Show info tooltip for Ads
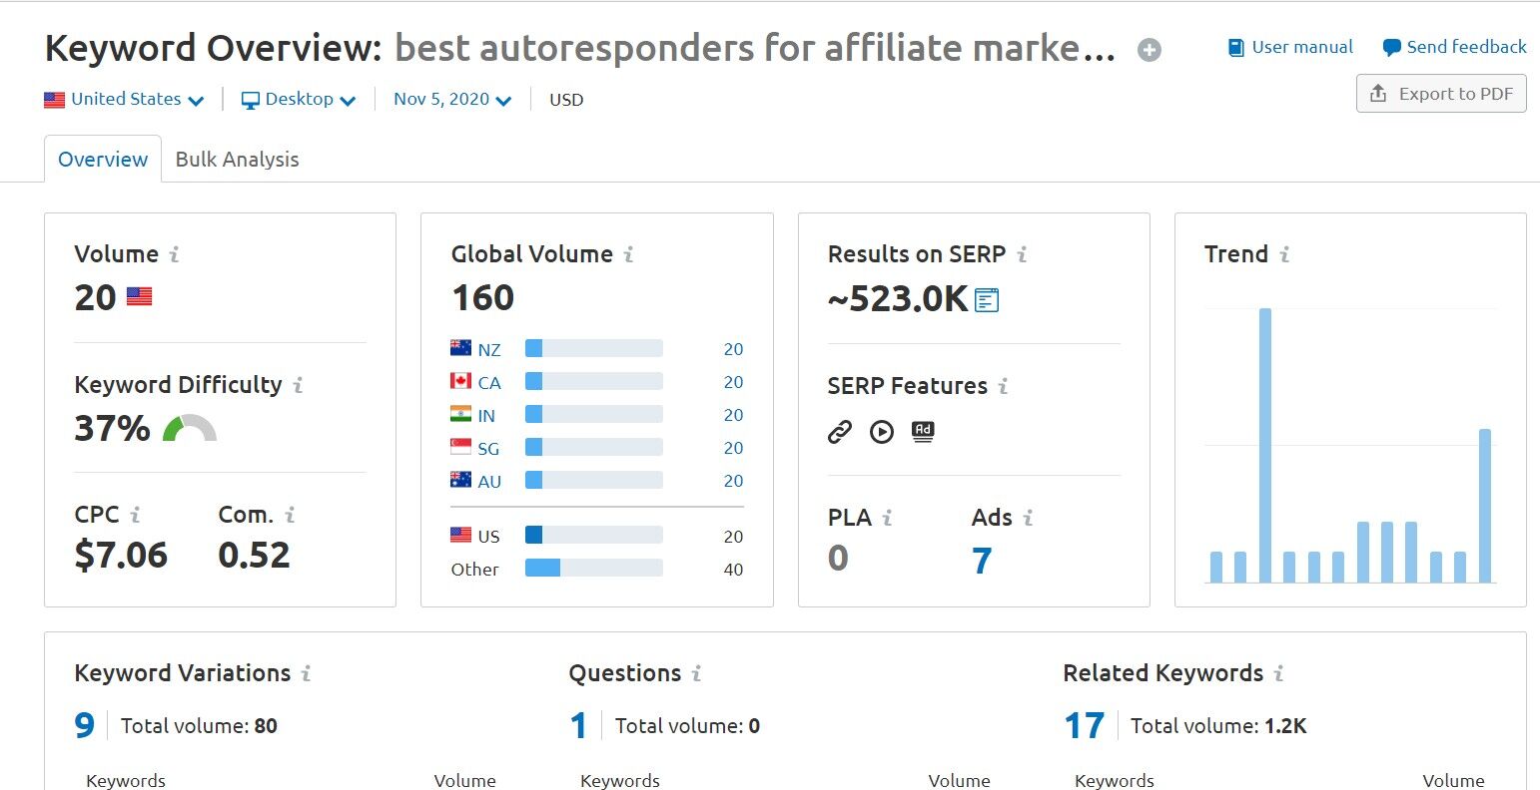This screenshot has width=1540, height=790. pyautogui.click(x=1028, y=519)
